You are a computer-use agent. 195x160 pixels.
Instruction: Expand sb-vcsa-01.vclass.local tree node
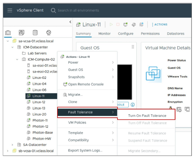pyautogui.click(x=8, y=151)
